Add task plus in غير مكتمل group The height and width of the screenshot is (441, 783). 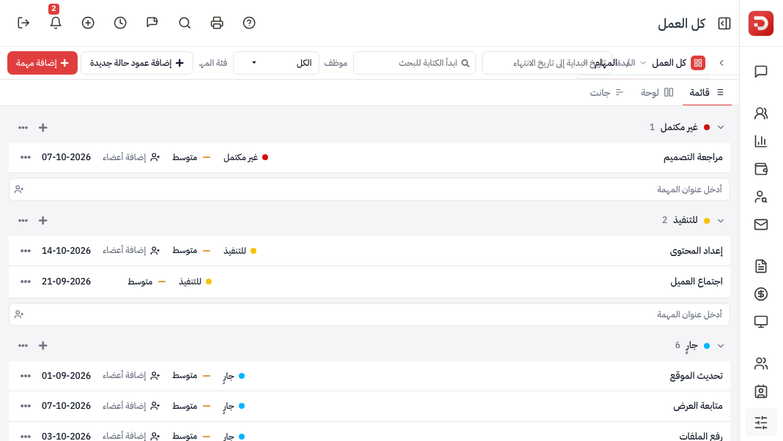coord(43,128)
